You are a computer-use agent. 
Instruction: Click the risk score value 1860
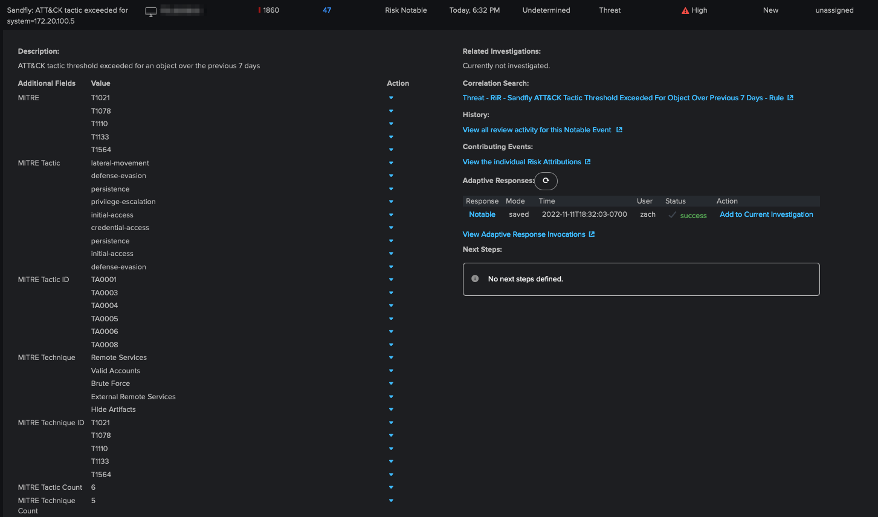point(271,10)
